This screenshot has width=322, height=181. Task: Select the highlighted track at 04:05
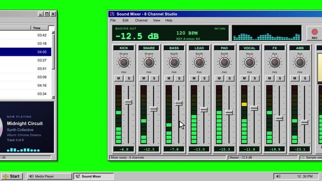(x=26, y=52)
